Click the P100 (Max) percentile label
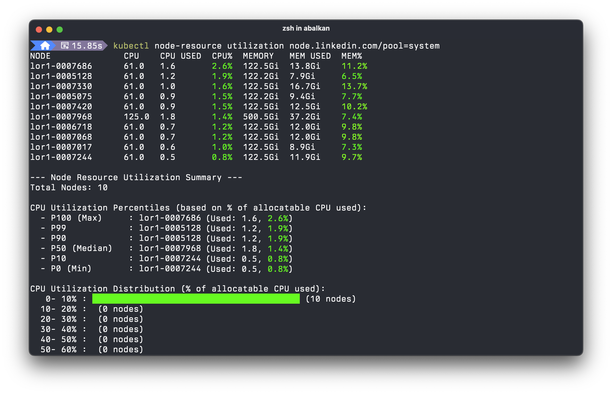 coord(76,218)
